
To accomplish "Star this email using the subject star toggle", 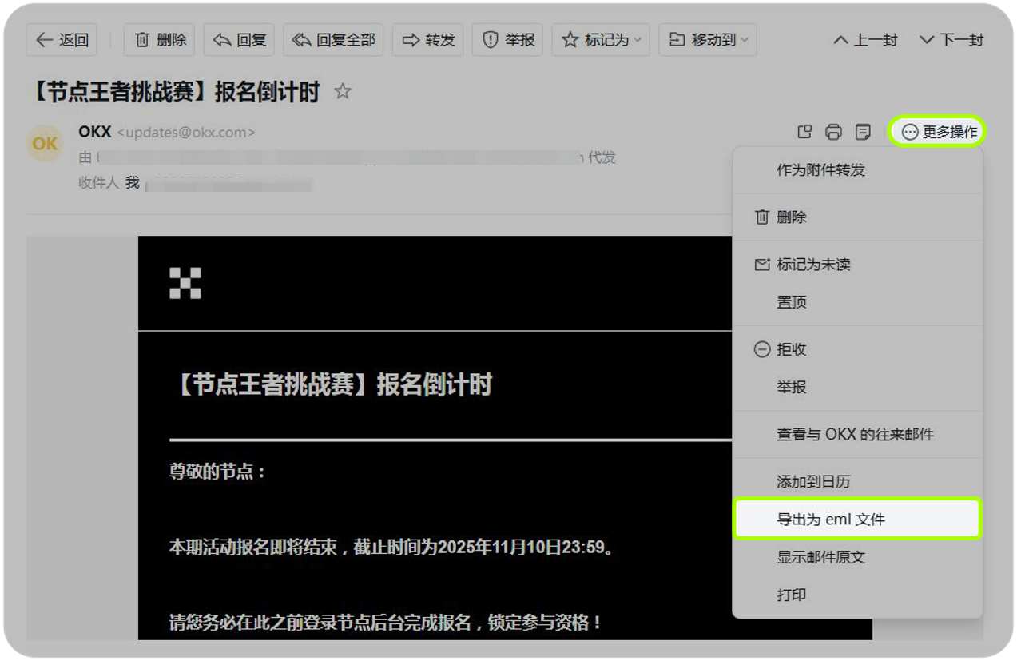I will click(x=342, y=92).
